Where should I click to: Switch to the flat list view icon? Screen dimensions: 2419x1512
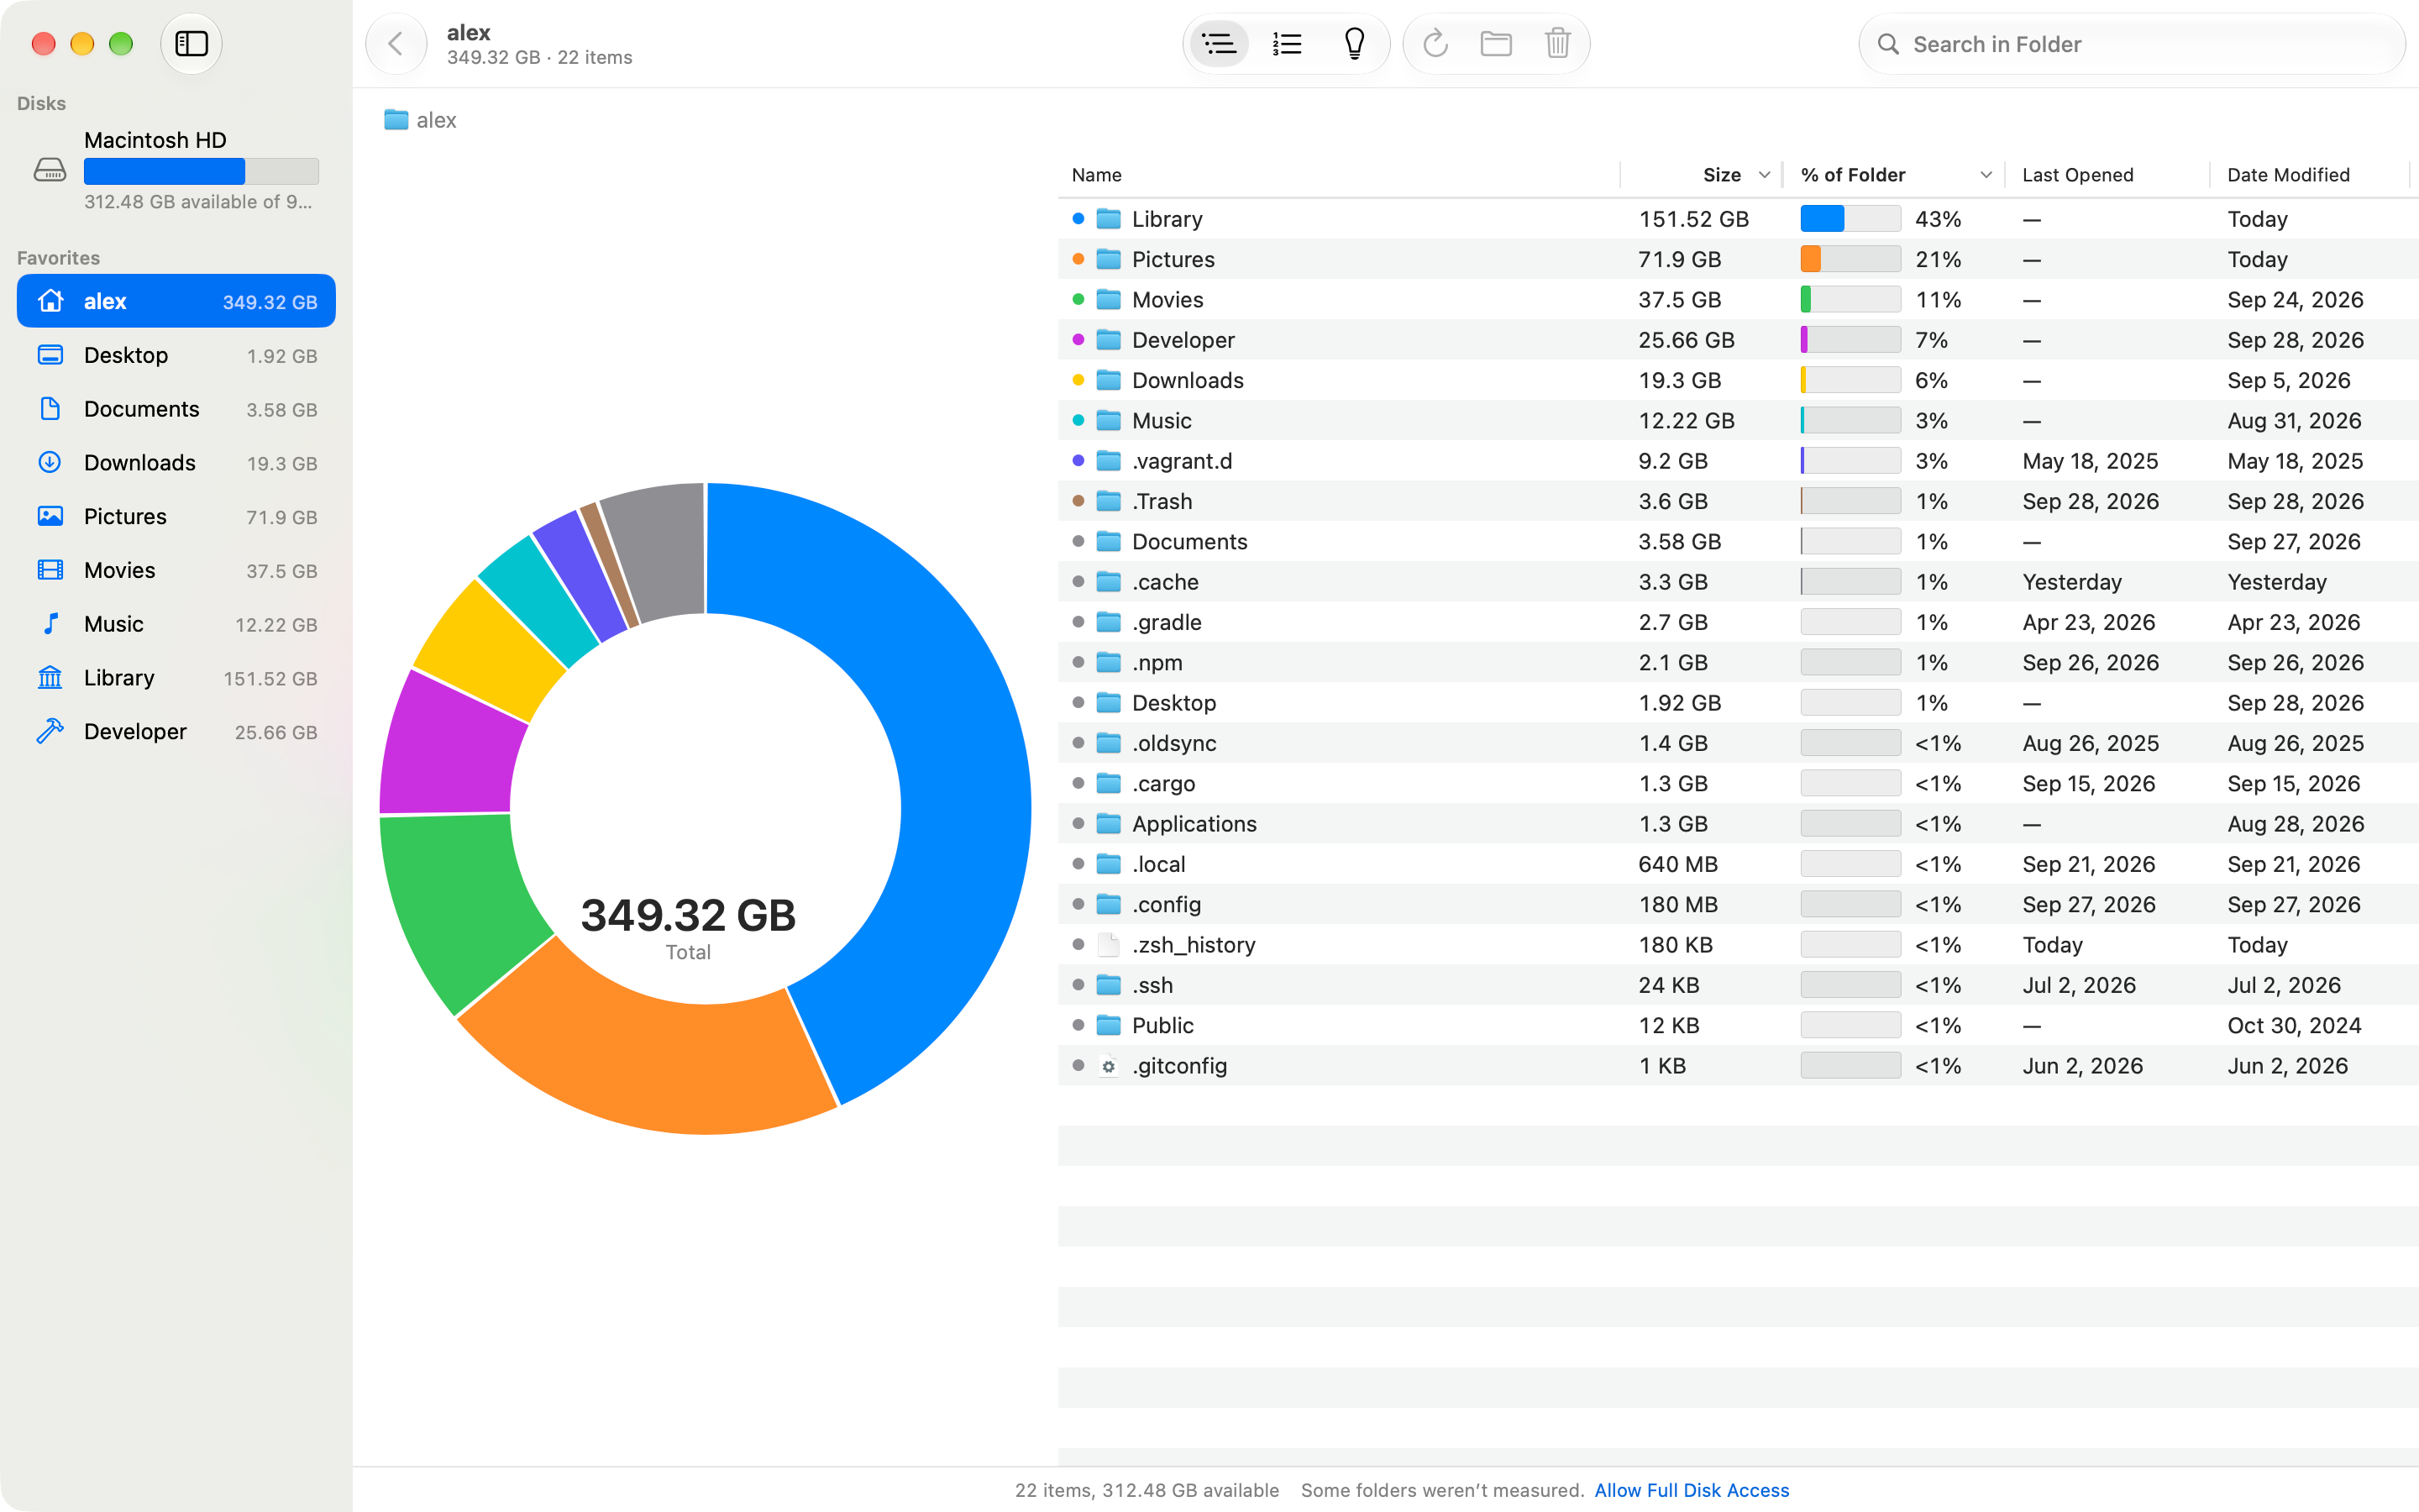pos(1219,44)
